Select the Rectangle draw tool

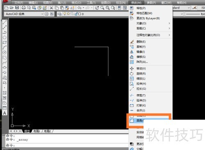[x=5, y=42]
